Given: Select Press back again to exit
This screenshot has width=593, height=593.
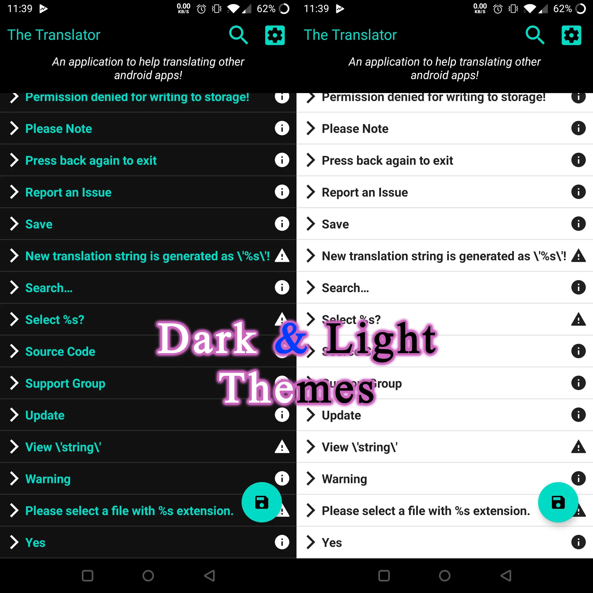Looking at the screenshot, I should pos(91,161).
